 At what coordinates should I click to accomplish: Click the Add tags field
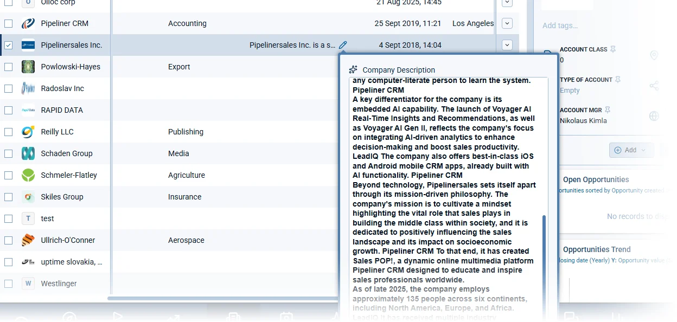[x=560, y=25]
